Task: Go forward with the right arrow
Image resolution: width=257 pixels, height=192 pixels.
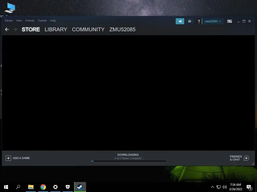Action: coord(15,29)
